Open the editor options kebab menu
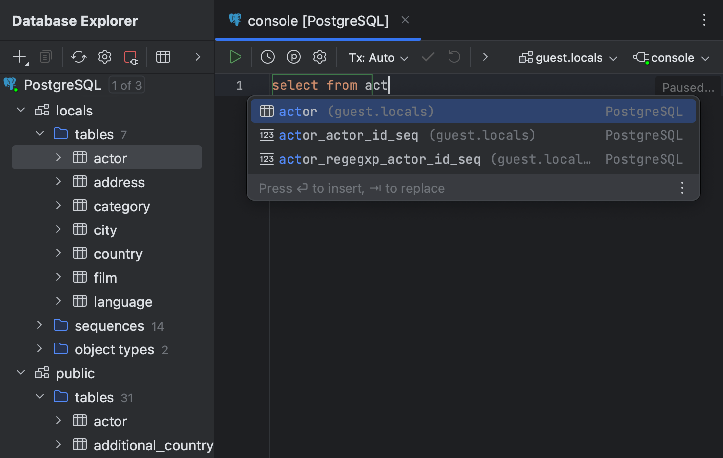723x458 pixels. pyautogui.click(x=704, y=20)
